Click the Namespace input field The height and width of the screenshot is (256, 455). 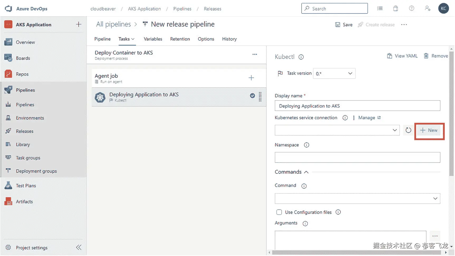coord(357,157)
